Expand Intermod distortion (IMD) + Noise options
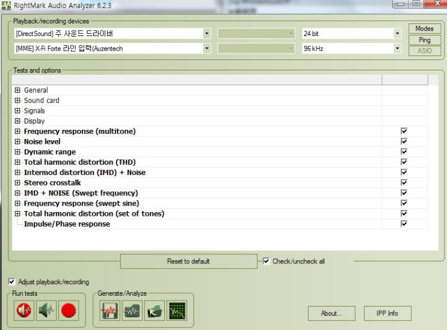The width and height of the screenshot is (447, 330). [x=17, y=173]
